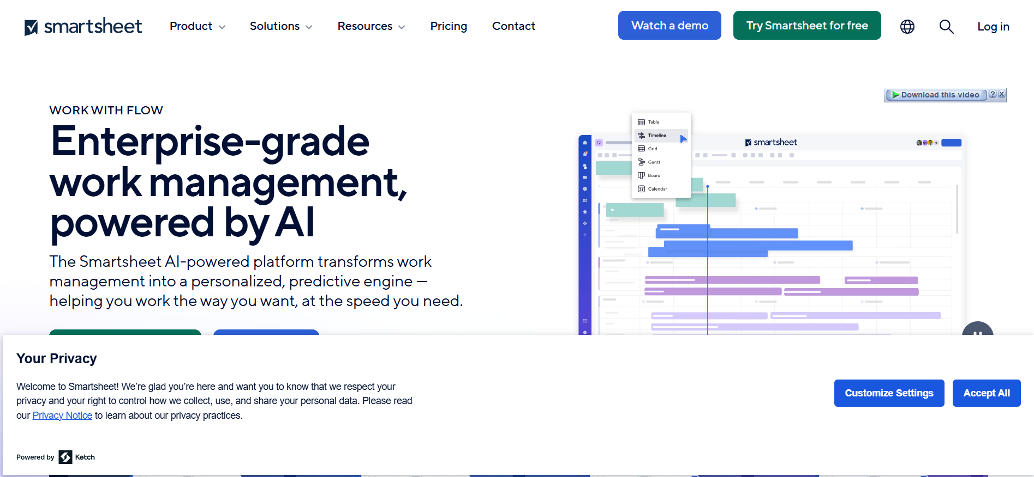Image resolution: width=1034 pixels, height=477 pixels.
Task: Click the notification bell in preview sidebar
Action: click(x=585, y=154)
